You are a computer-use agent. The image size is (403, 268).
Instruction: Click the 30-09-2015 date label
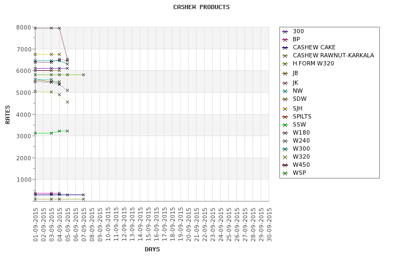pyautogui.click(x=269, y=225)
